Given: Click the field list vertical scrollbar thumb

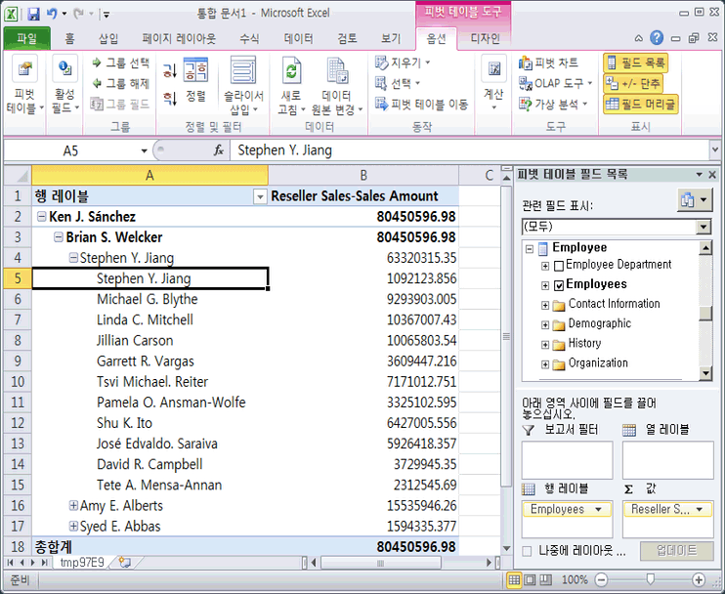Looking at the screenshot, I should [x=705, y=314].
